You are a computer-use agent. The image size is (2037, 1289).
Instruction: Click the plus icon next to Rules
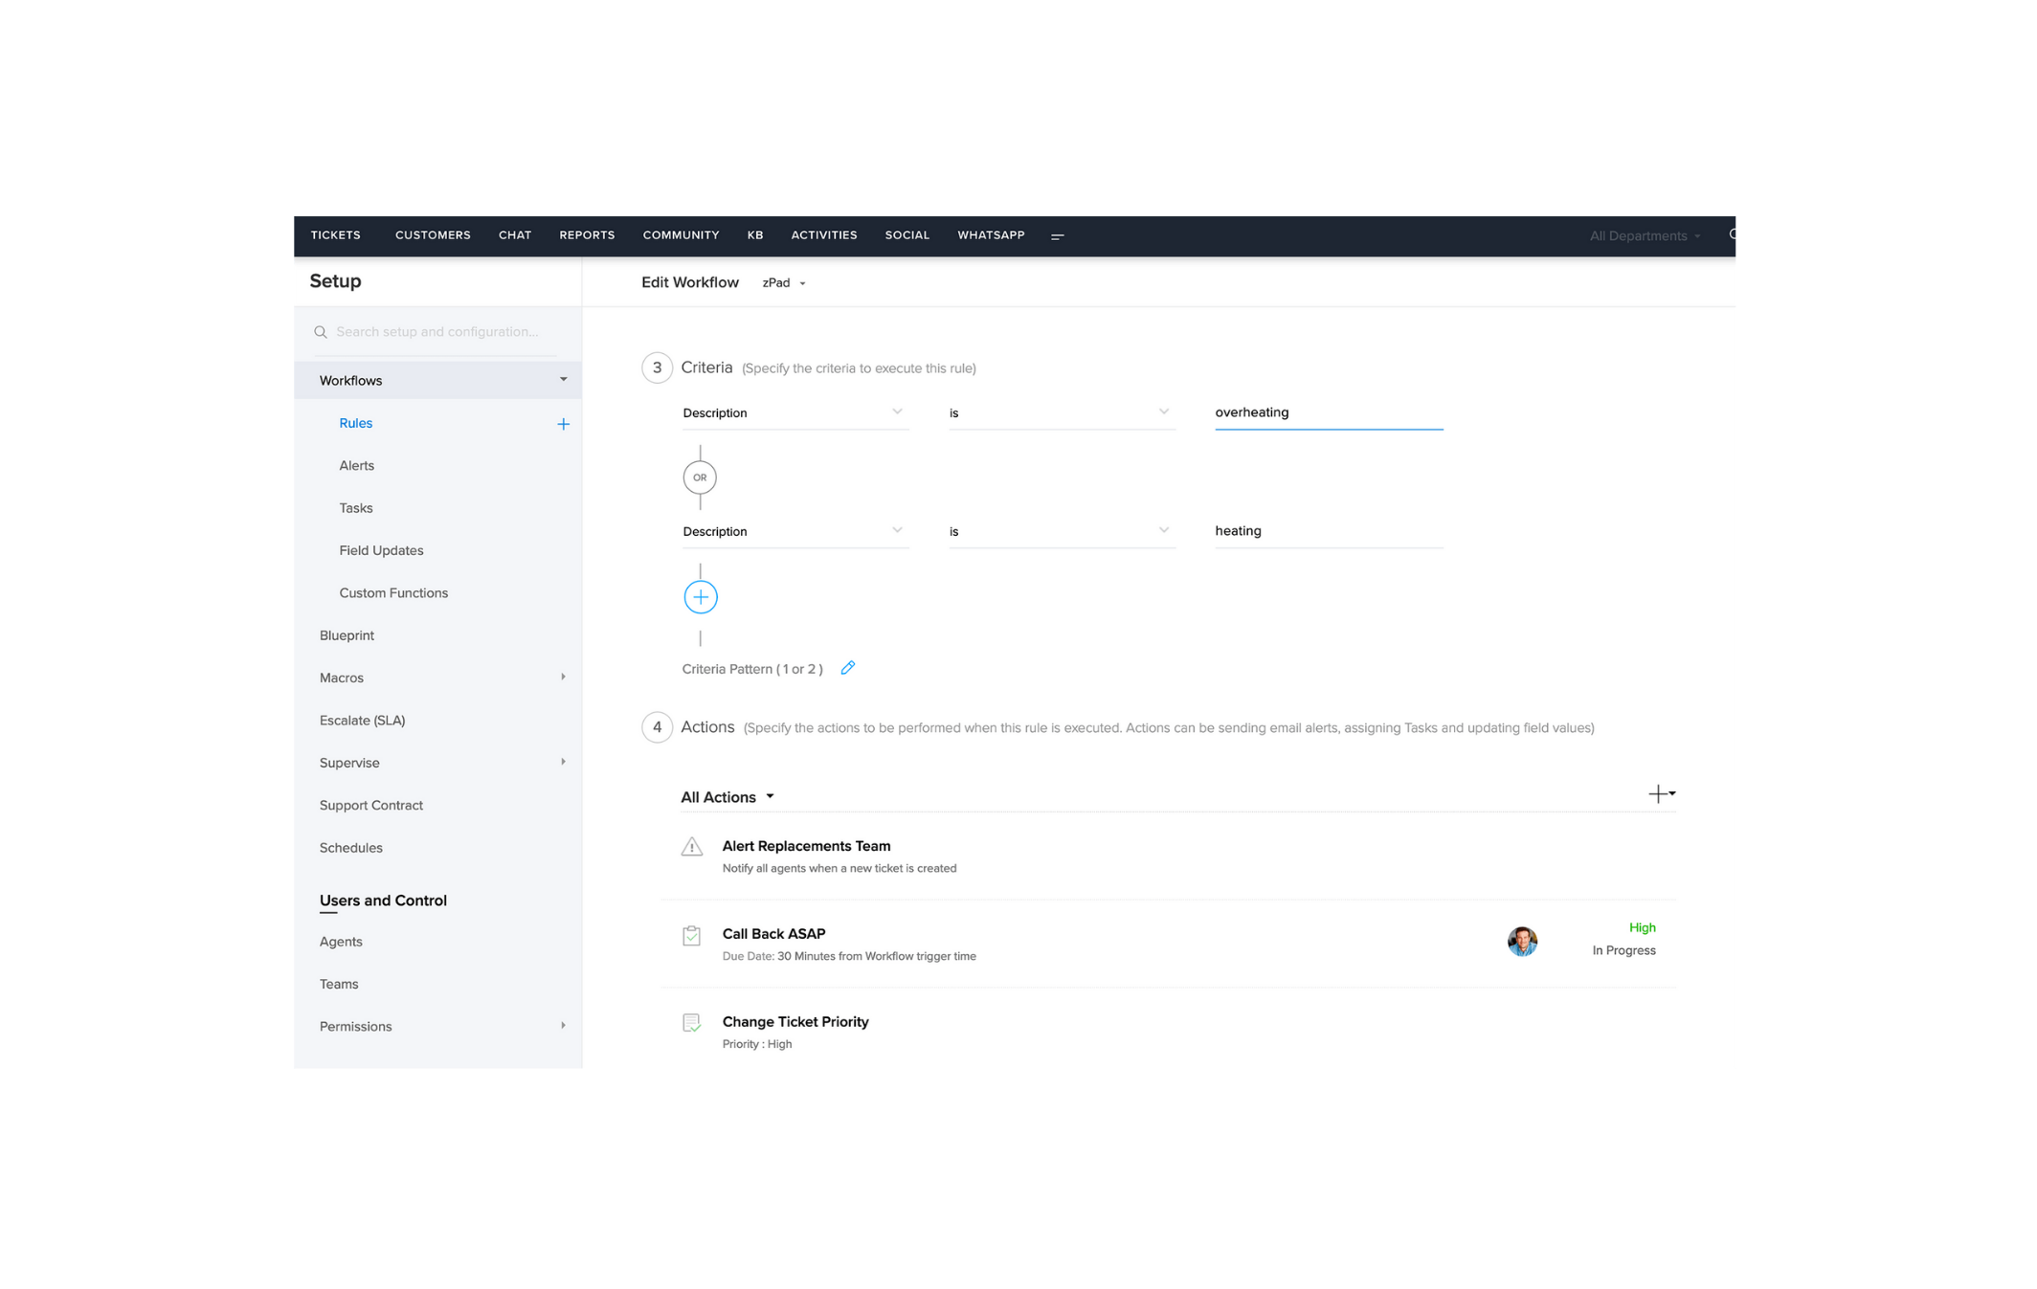pyautogui.click(x=563, y=424)
